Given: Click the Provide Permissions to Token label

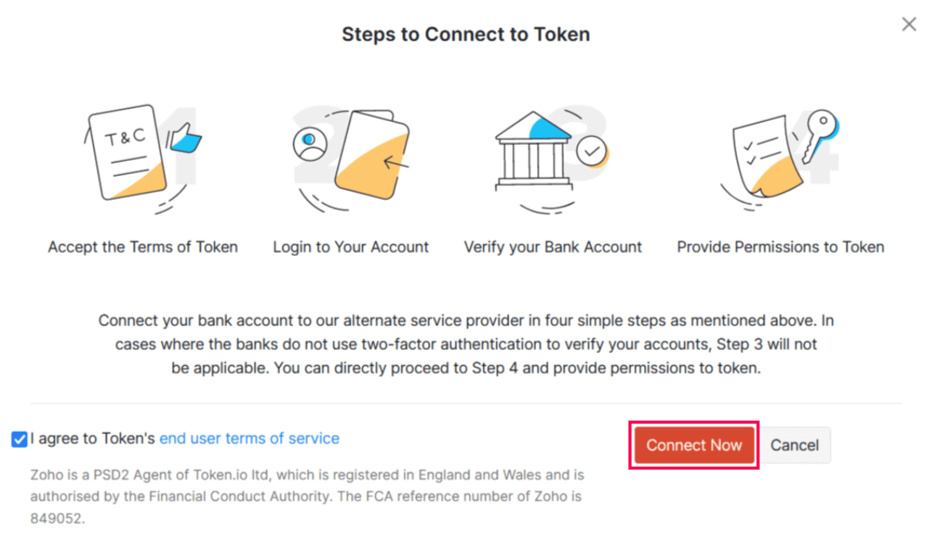Looking at the screenshot, I should pos(780,246).
